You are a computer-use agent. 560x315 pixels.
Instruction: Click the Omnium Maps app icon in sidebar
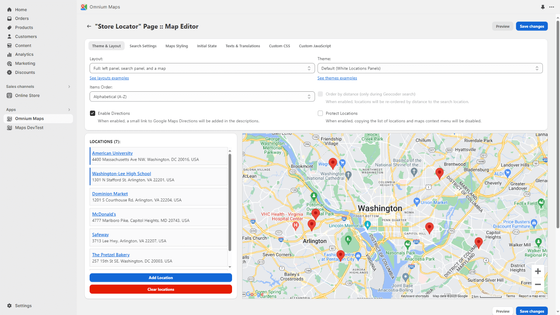(x=9, y=119)
